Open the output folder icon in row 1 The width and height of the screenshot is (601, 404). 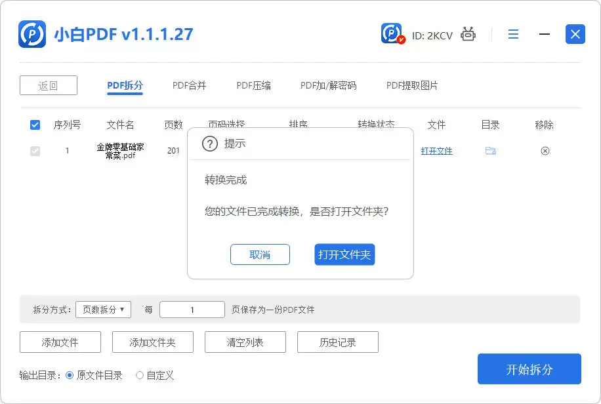click(490, 151)
